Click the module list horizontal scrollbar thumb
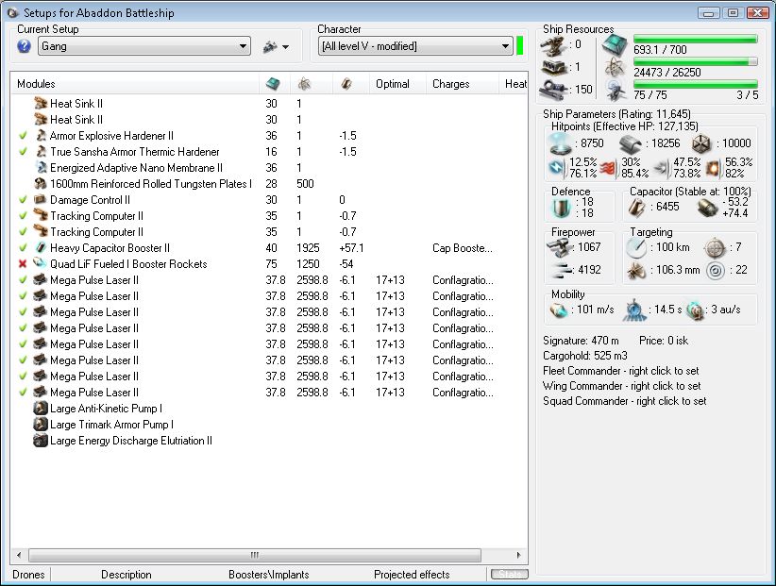 click(x=255, y=555)
